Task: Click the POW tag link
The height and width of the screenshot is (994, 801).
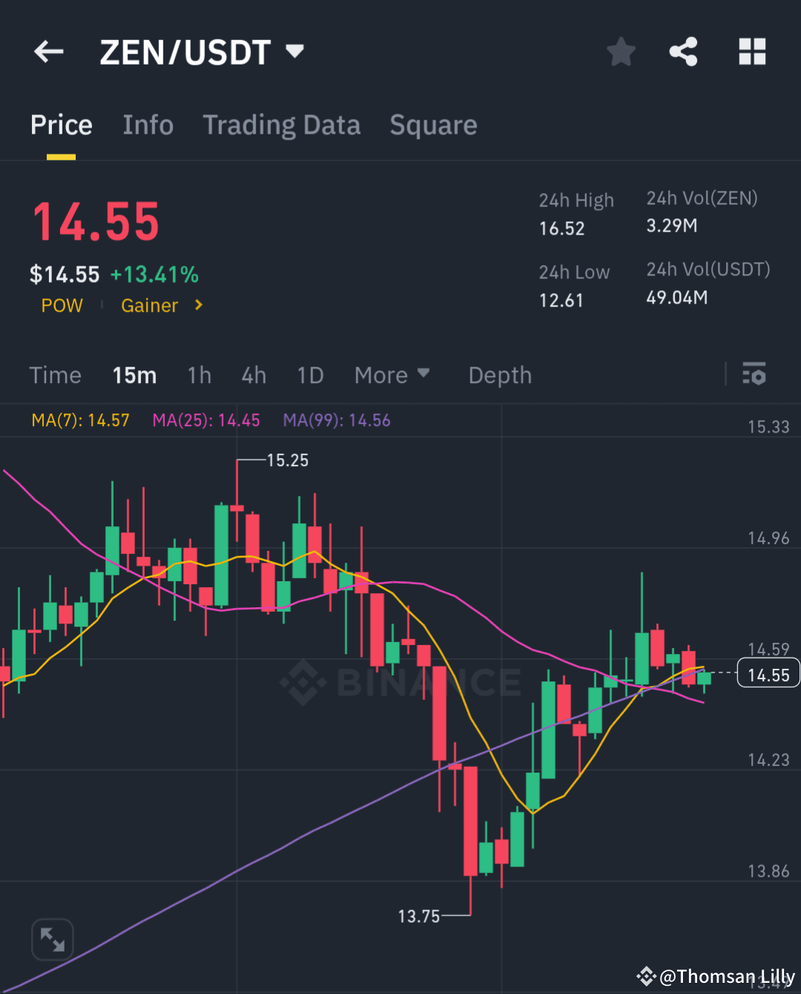Action: [x=62, y=305]
